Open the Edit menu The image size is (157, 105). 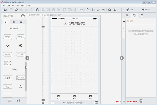click(8, 6)
